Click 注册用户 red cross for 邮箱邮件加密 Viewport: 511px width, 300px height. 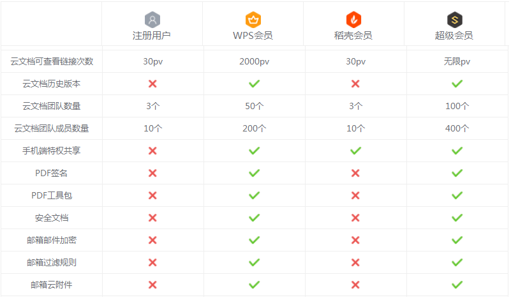pos(152,240)
